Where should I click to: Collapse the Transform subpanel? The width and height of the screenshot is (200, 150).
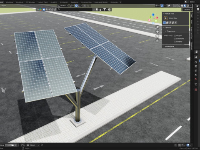pos(166,31)
